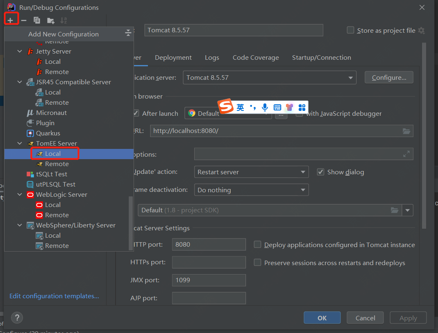Viewport: 438px width, 333px height.
Task: Click the help question mark button
Action: (17, 318)
